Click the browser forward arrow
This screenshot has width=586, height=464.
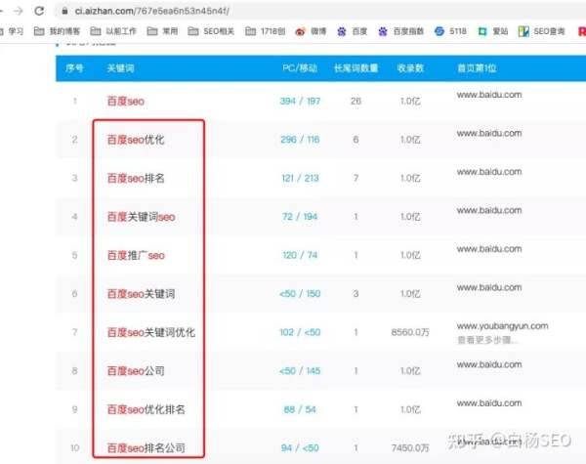coord(18,11)
